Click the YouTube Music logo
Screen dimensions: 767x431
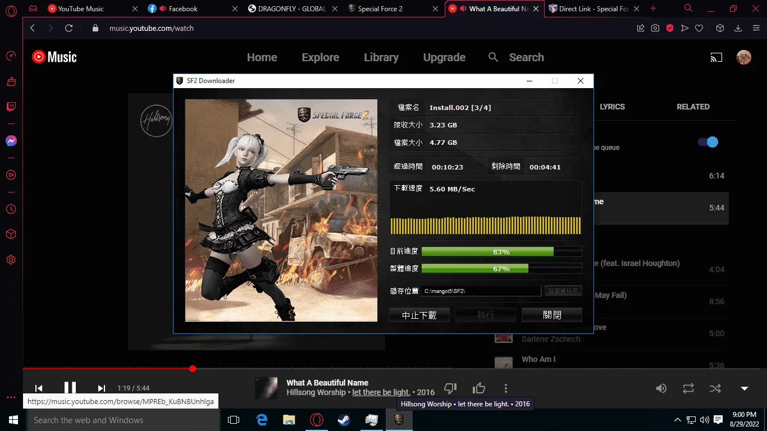[54, 57]
